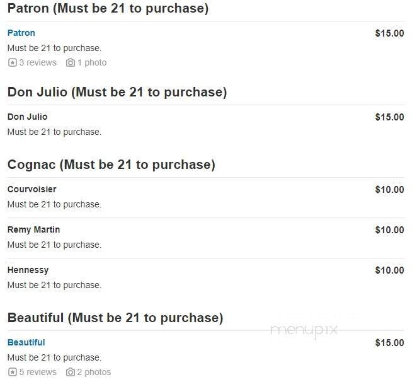Open the blue Beautiful item link

click(x=26, y=342)
